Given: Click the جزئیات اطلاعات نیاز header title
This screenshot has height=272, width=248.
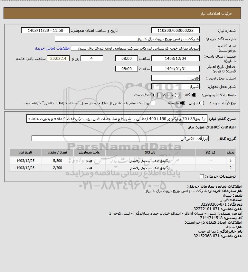Looking at the screenshot, I should click(216, 14).
